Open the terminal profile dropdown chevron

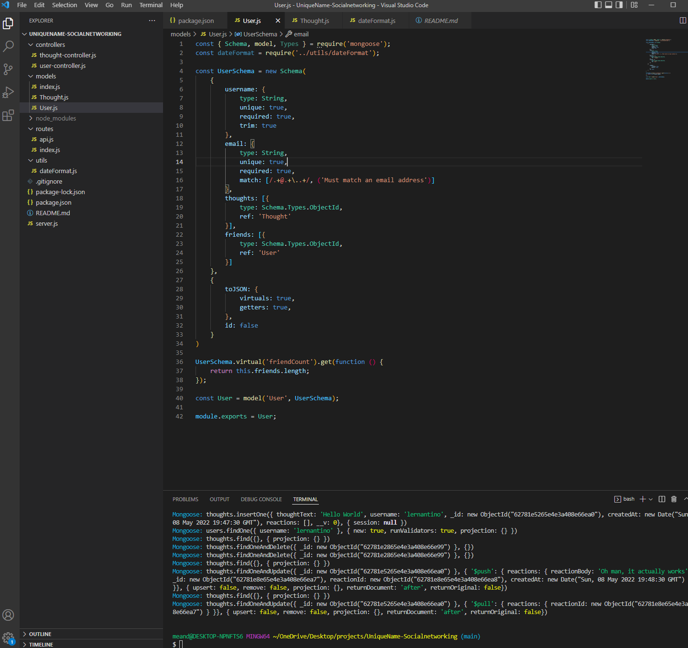[651, 499]
